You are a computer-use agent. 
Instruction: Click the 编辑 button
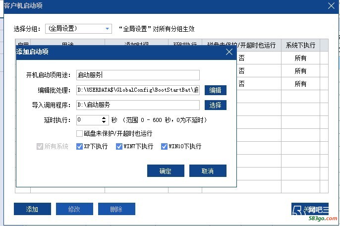click(x=215, y=90)
